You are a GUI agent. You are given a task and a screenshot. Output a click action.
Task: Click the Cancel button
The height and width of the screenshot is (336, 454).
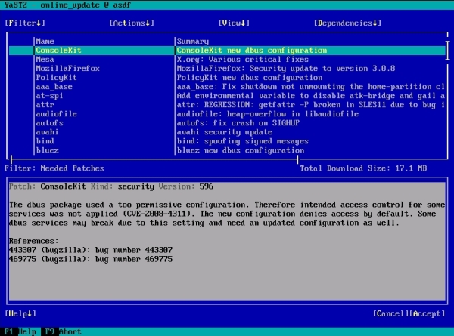tap(390, 313)
